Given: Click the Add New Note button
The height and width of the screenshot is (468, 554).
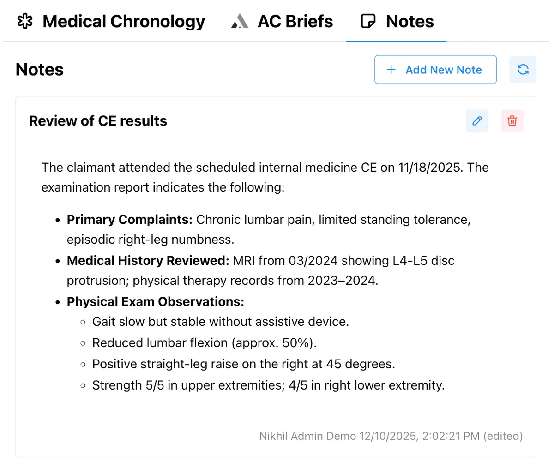Looking at the screenshot, I should 435,70.
